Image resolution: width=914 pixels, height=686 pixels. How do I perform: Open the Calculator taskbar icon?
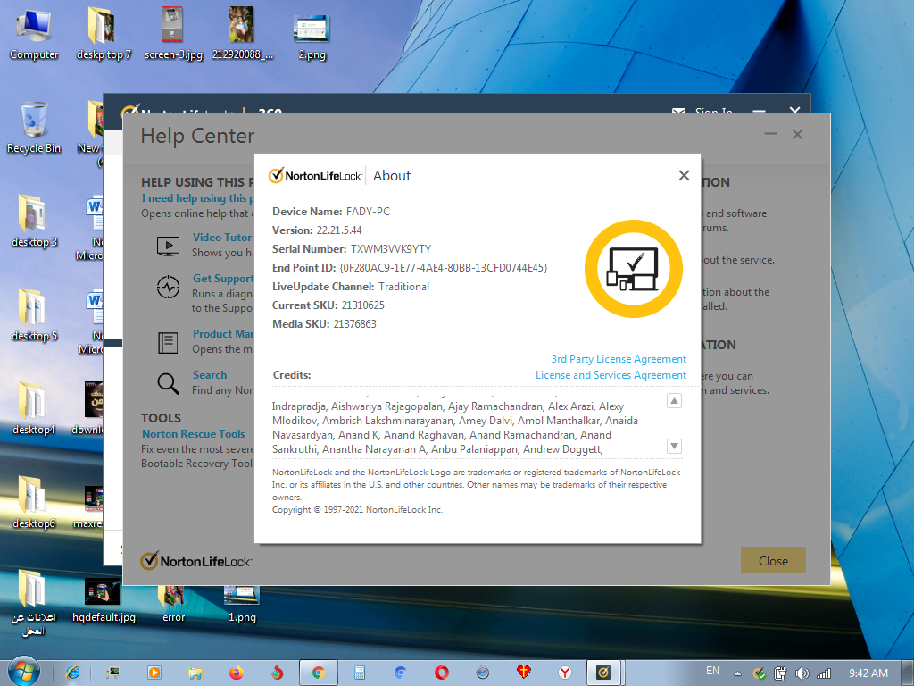coord(359,673)
